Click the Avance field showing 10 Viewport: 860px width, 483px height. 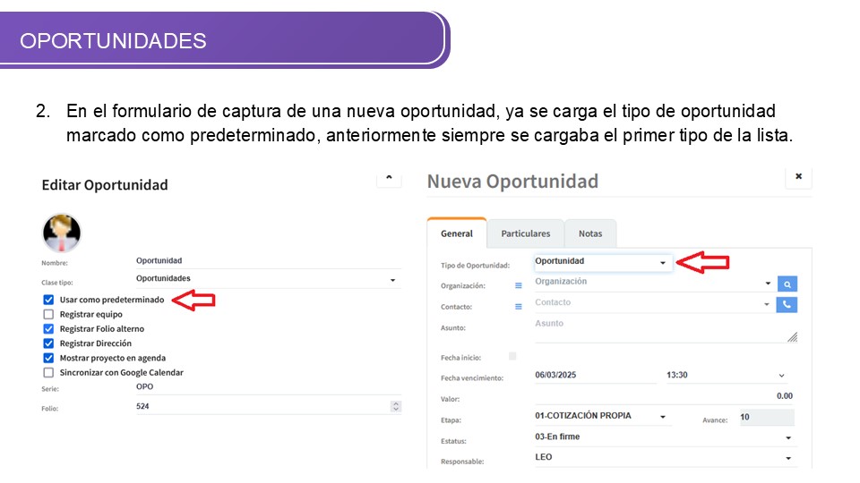point(767,418)
